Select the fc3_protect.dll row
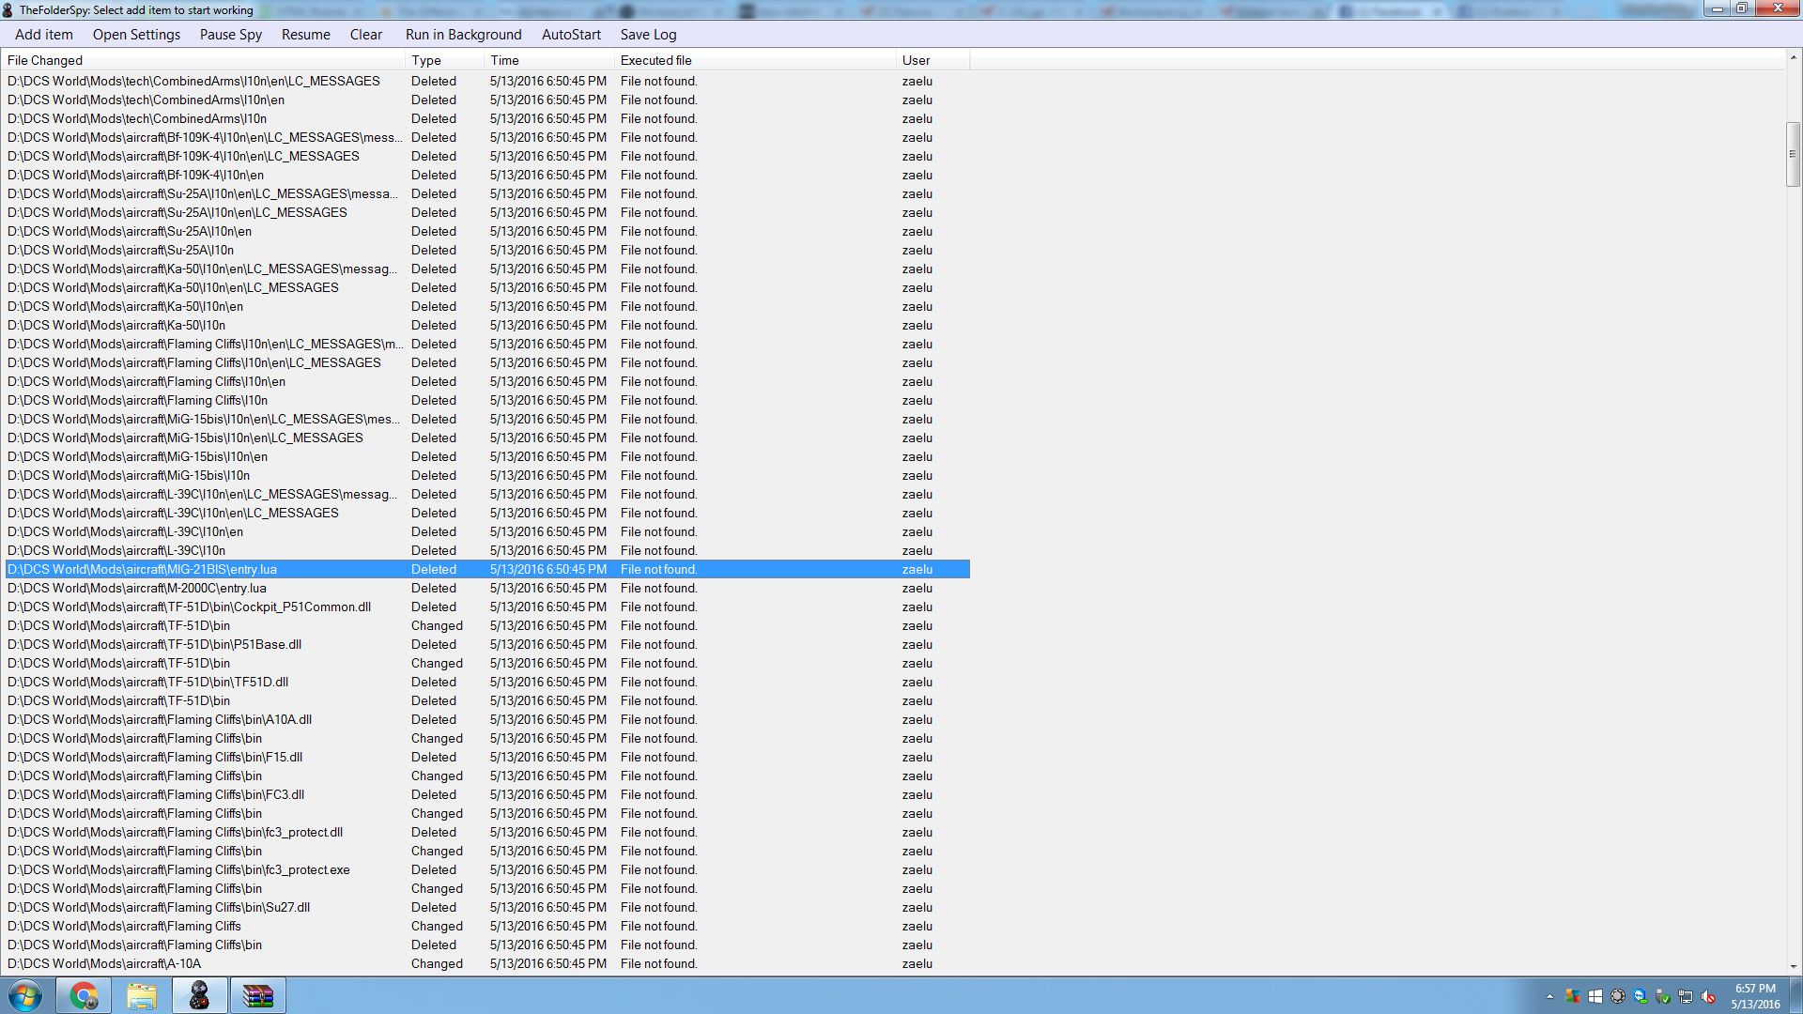 [x=487, y=832]
